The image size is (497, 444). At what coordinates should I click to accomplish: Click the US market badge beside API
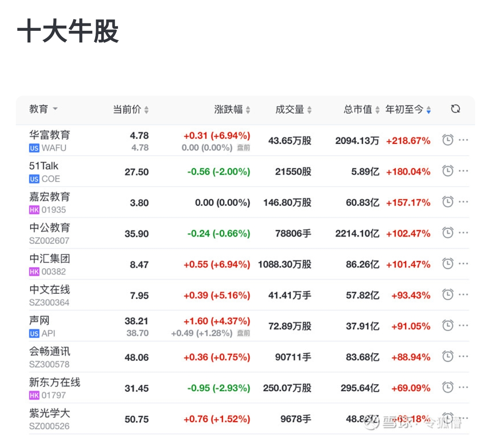coord(34,334)
